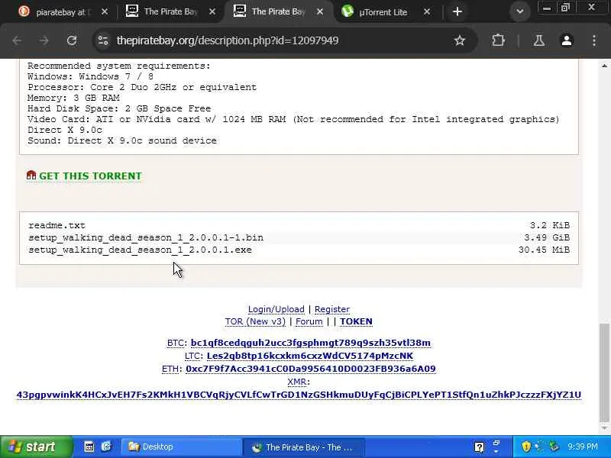Open the profile avatar menu
Screen dimensions: 611x458
[x=566, y=40]
